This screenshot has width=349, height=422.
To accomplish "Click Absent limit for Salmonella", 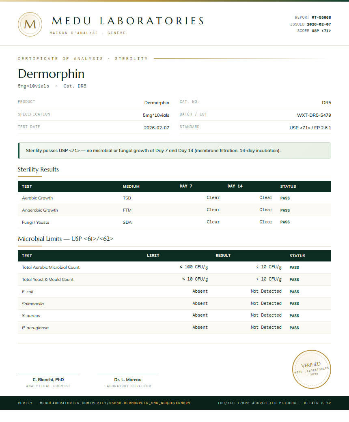I will (x=200, y=303).
